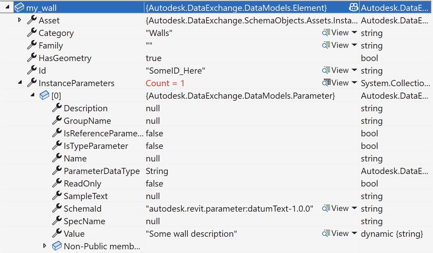Select the IsTypeParameter property name

96,146
